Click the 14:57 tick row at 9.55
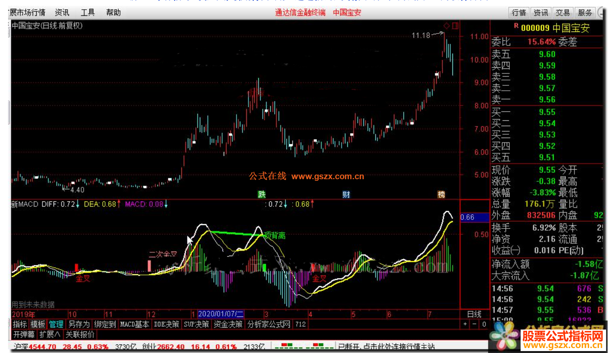 (x=547, y=310)
